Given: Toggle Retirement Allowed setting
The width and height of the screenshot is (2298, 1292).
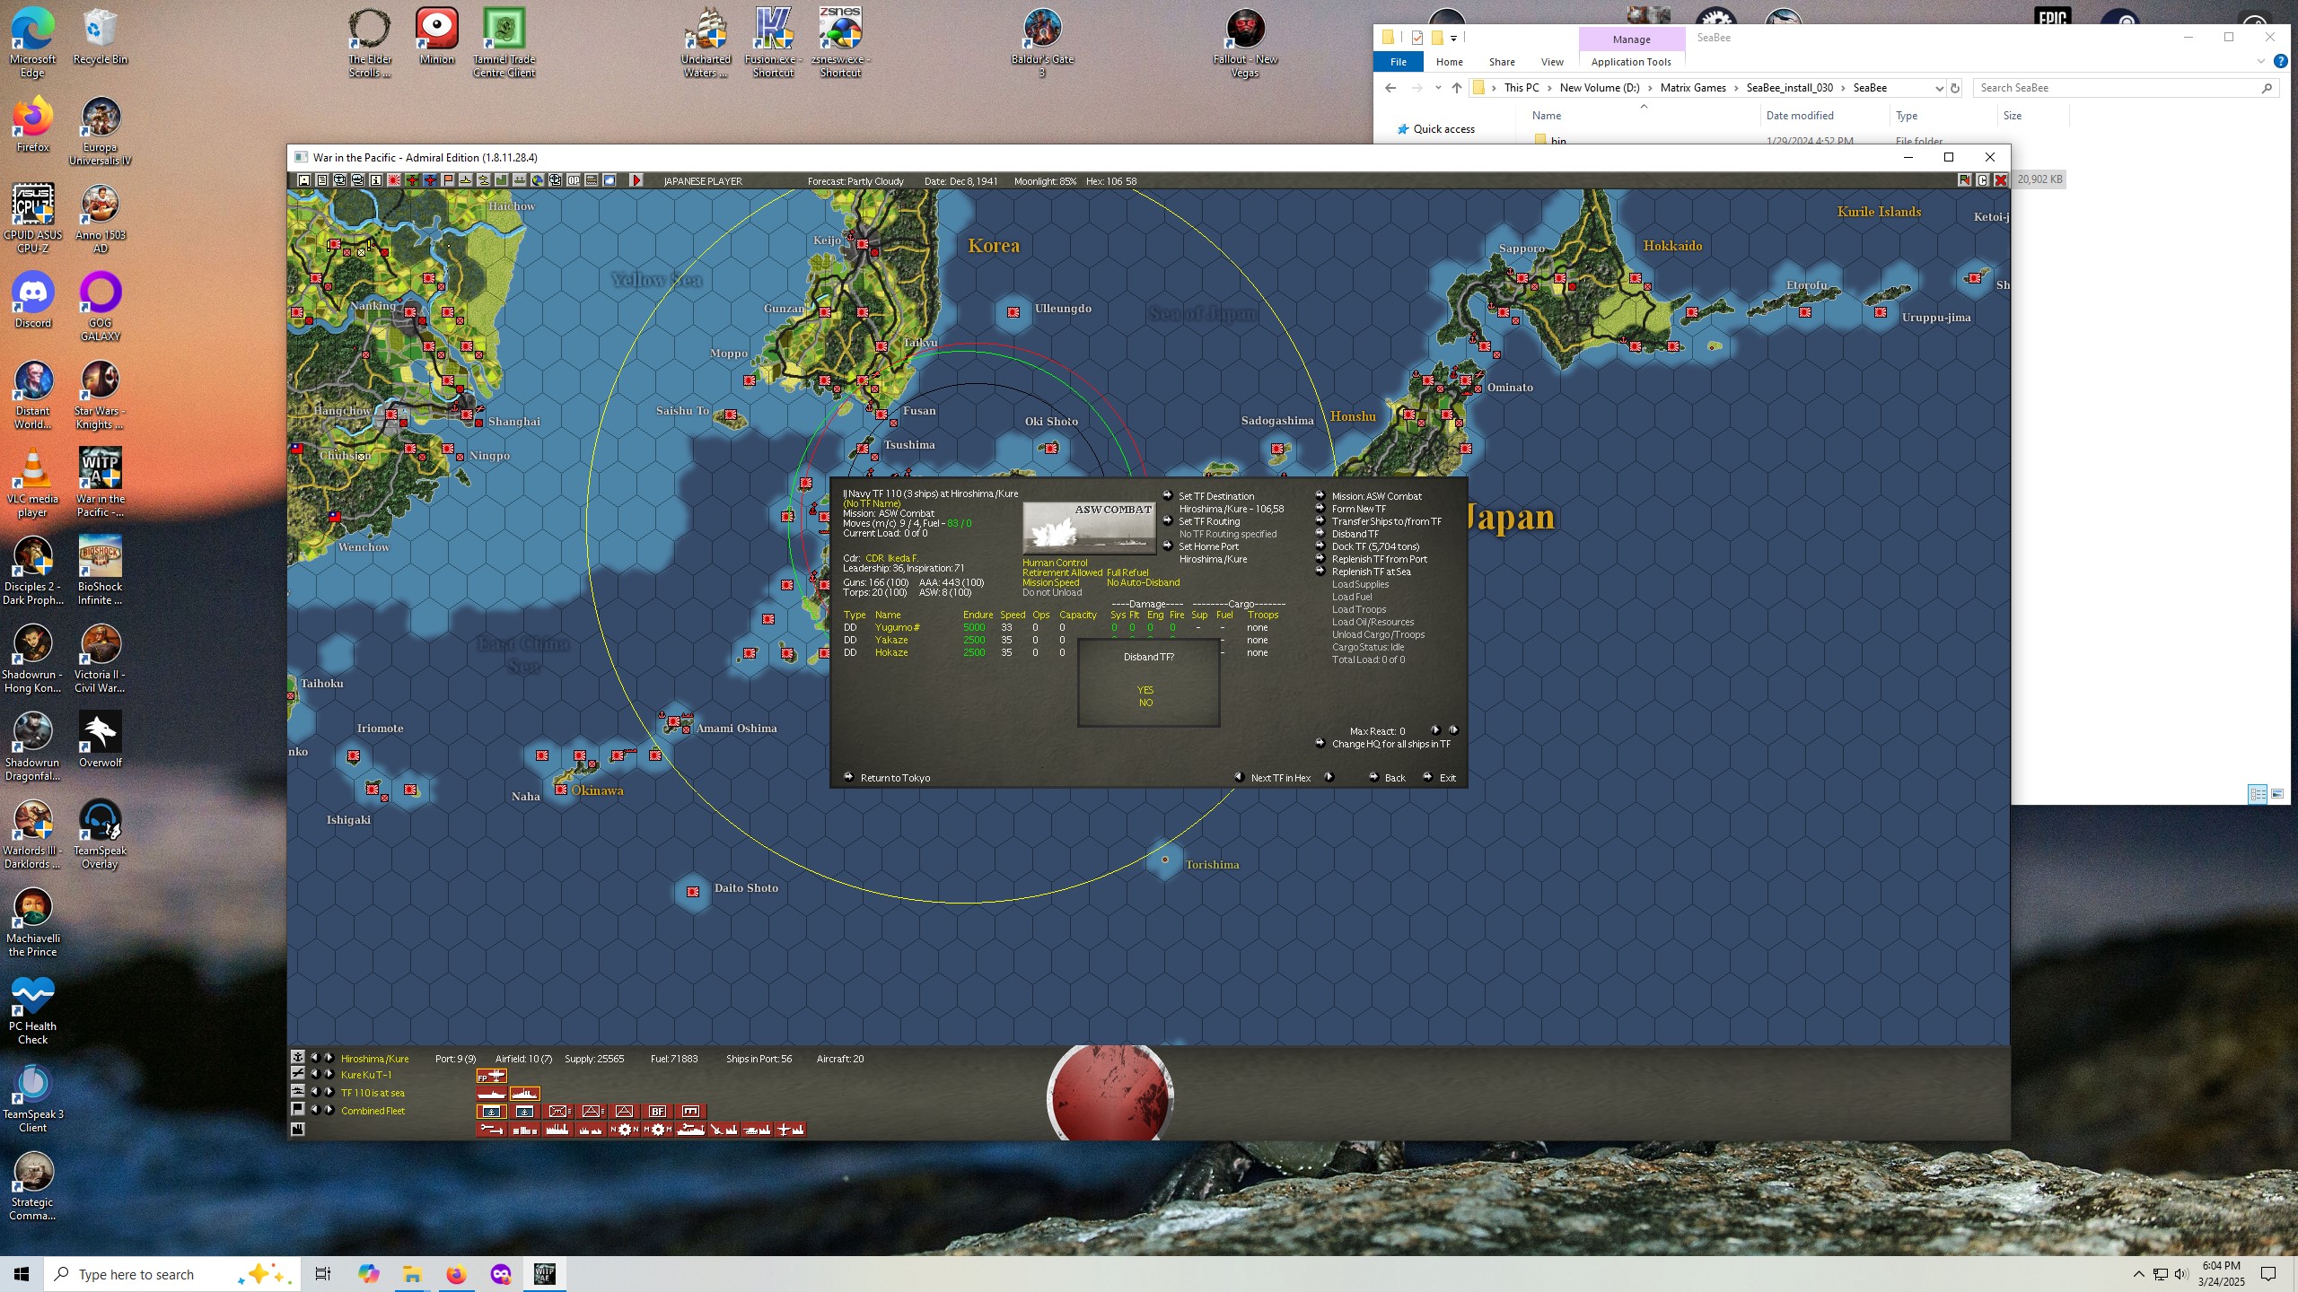Looking at the screenshot, I should coord(1062,572).
